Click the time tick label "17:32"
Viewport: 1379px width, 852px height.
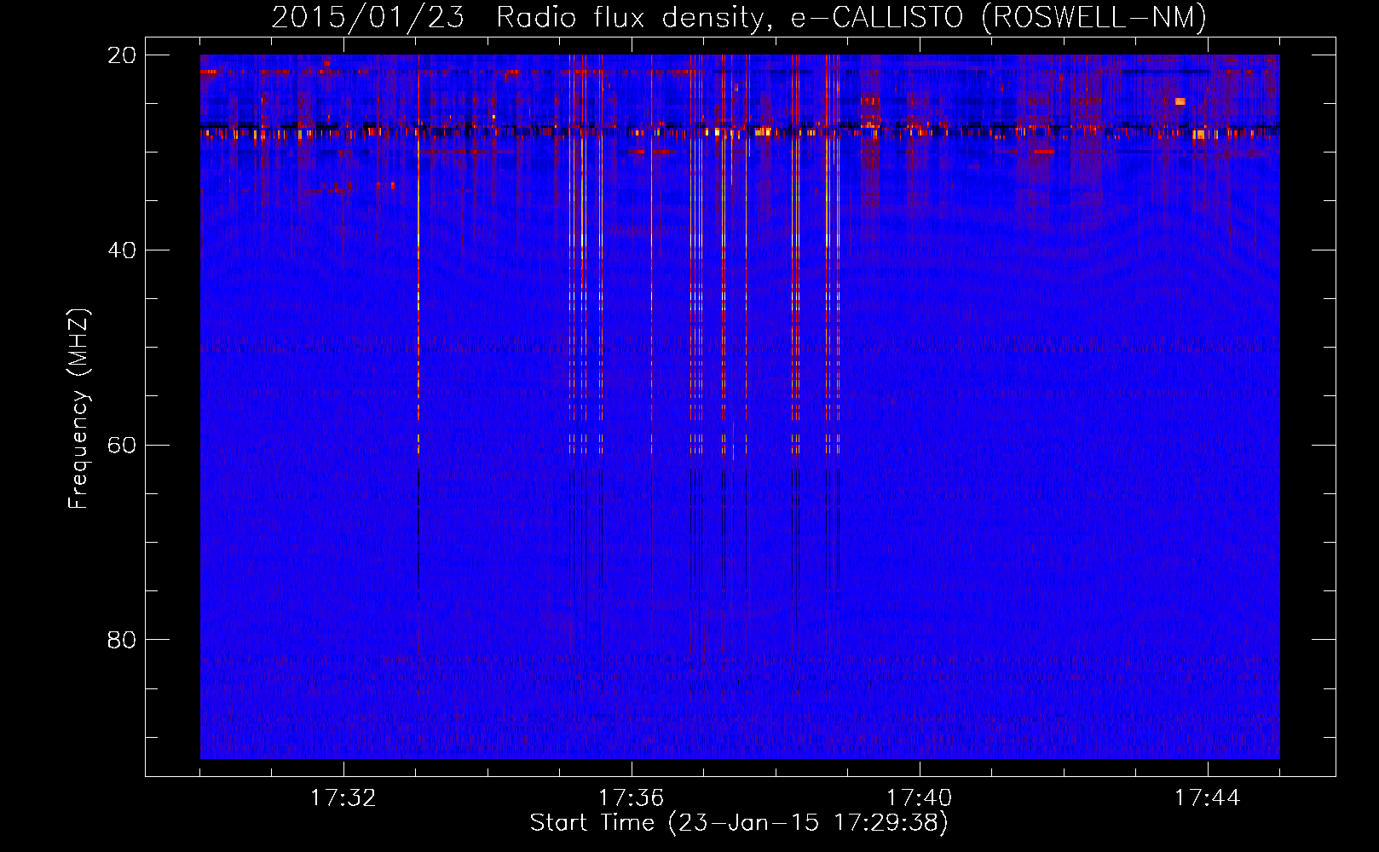tap(343, 798)
